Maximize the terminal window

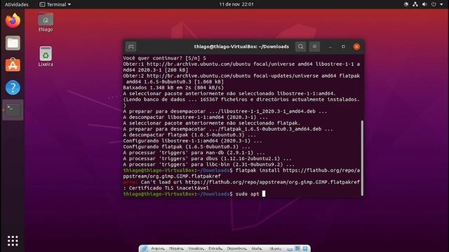tap(343, 47)
